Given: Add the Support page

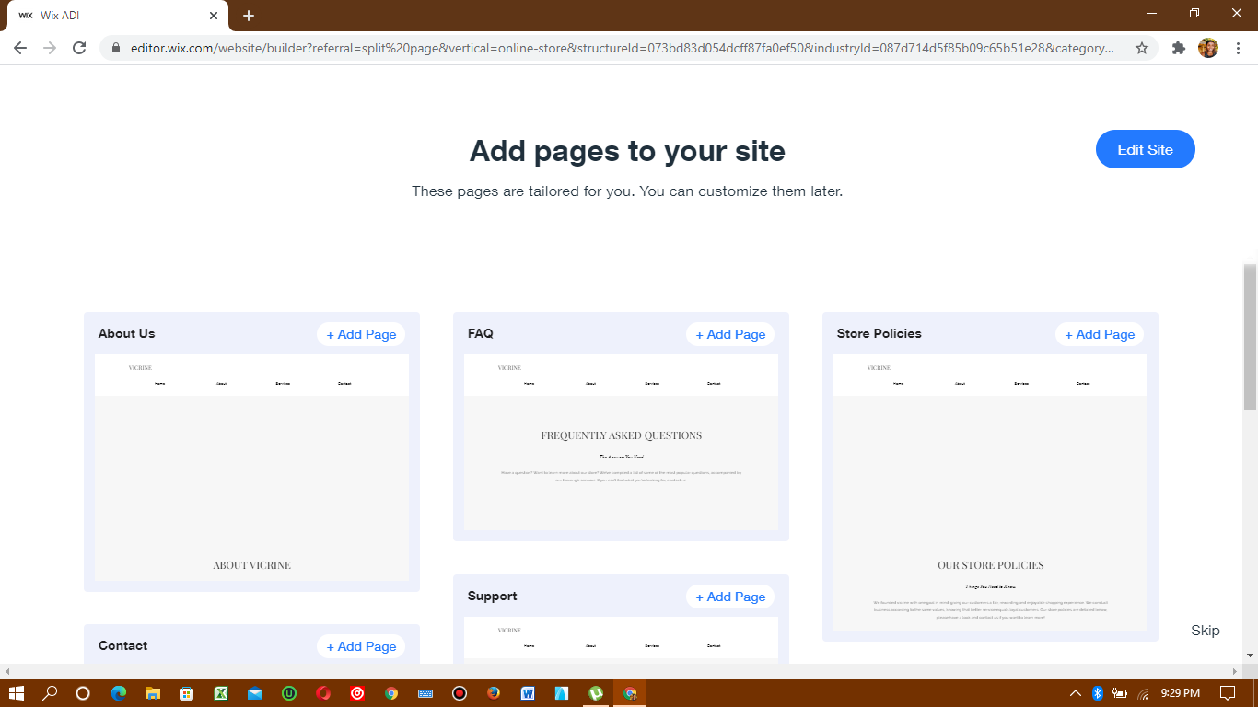Looking at the screenshot, I should [730, 597].
